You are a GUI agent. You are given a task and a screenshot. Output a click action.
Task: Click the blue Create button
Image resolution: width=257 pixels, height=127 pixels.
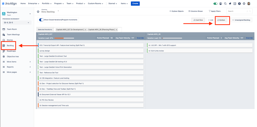point(135,3)
